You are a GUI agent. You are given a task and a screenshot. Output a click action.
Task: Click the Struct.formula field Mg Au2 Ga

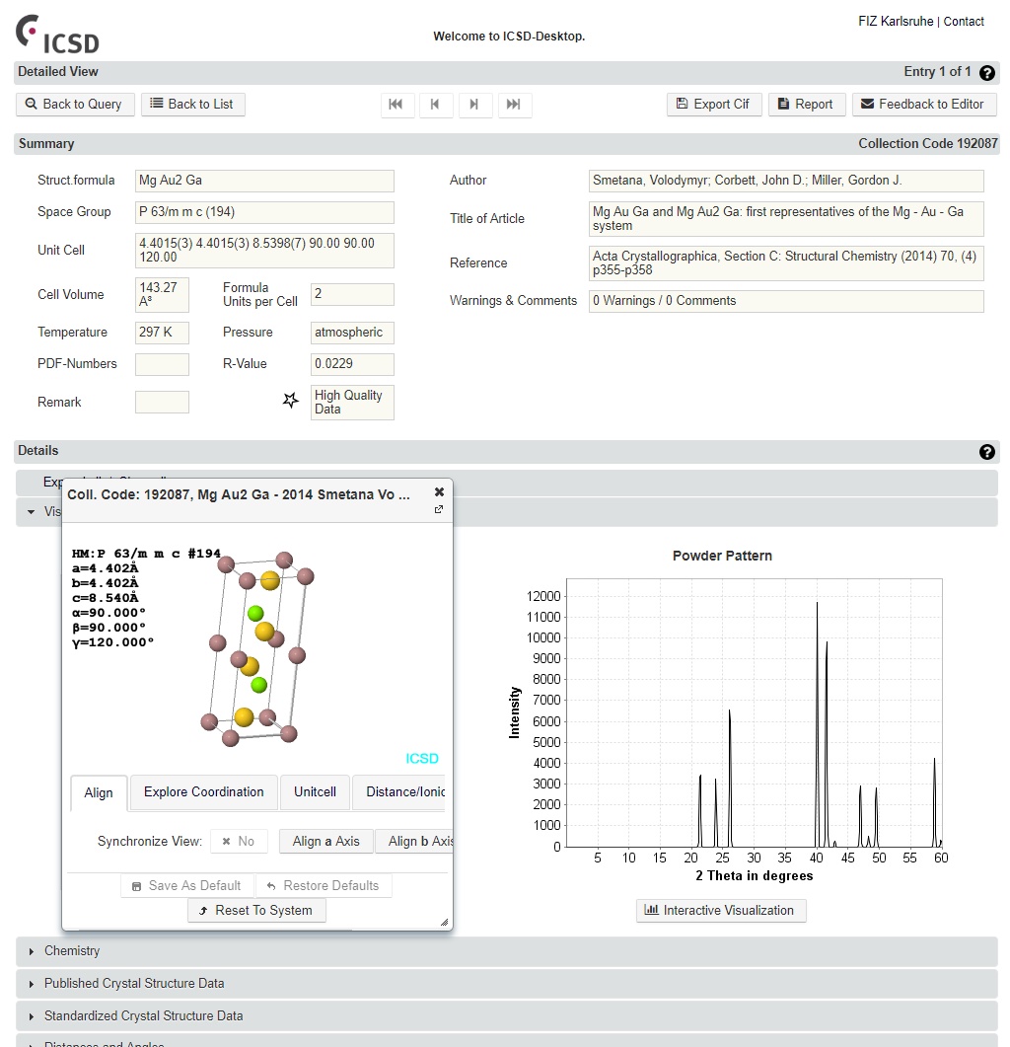(x=264, y=181)
